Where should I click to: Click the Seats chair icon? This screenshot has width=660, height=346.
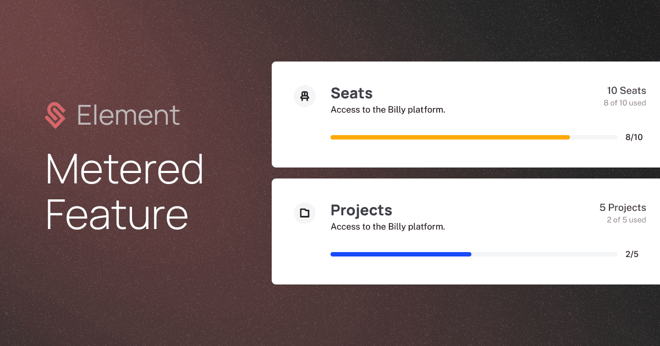coord(304,96)
